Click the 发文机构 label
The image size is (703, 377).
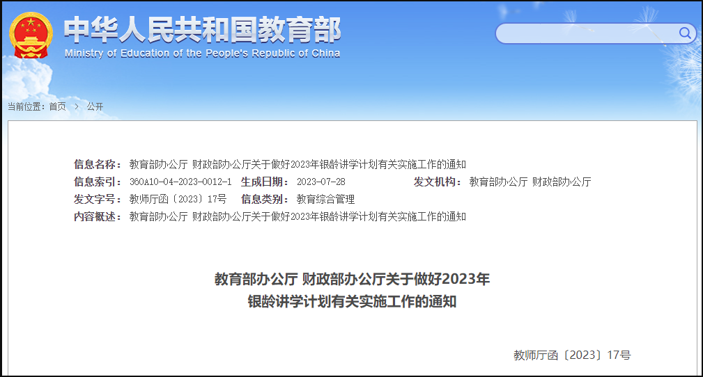pyautogui.click(x=437, y=182)
